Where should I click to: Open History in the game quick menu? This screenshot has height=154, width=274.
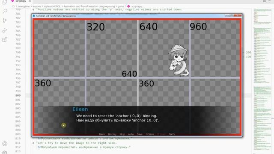pyautogui.click(x=112, y=134)
